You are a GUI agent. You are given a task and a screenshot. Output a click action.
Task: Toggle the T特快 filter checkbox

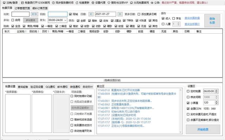124,21
